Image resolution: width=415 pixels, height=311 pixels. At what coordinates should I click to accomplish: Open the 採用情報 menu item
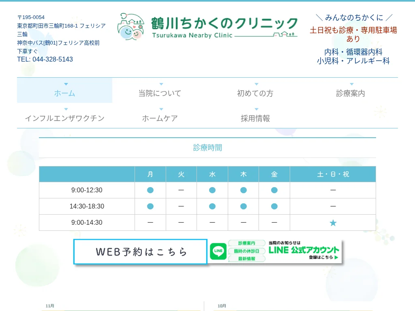click(x=255, y=115)
